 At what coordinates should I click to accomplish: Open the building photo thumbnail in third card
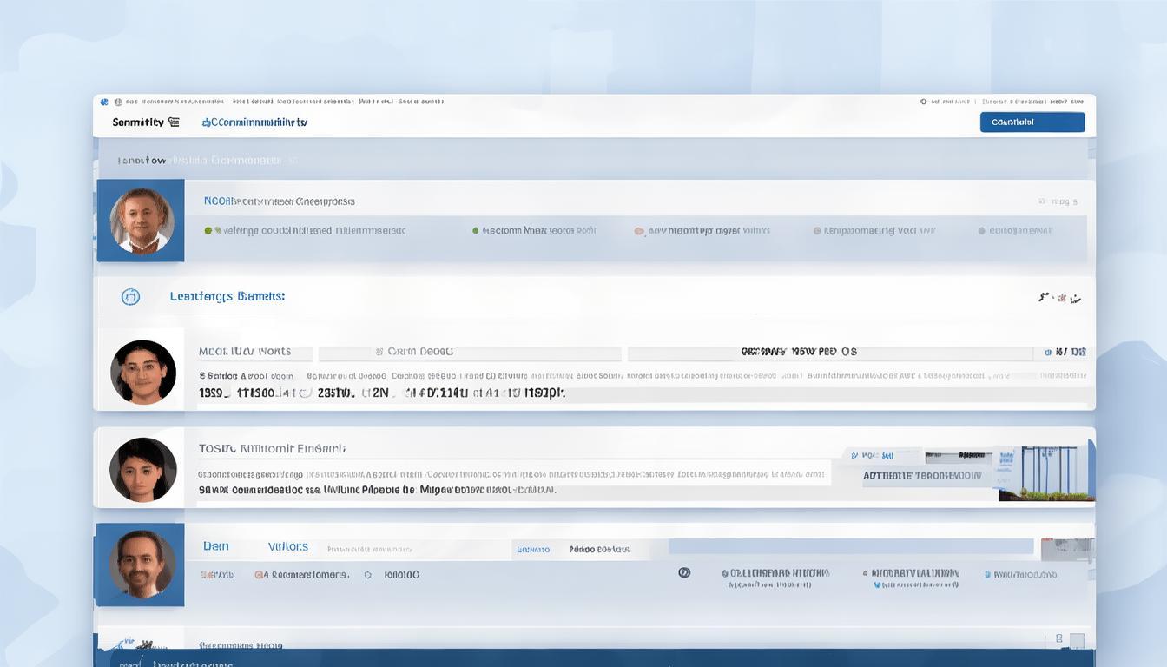pyautogui.click(x=1046, y=474)
